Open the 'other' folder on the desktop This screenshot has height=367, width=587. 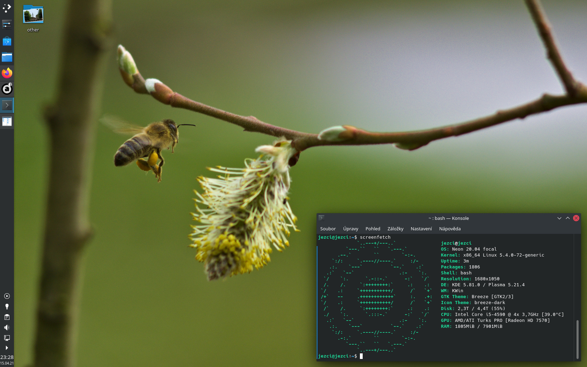point(33,19)
